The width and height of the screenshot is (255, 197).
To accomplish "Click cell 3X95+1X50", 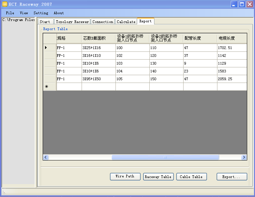I will [99, 79].
